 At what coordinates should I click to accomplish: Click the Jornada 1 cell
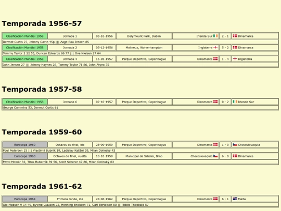[x=70, y=36]
